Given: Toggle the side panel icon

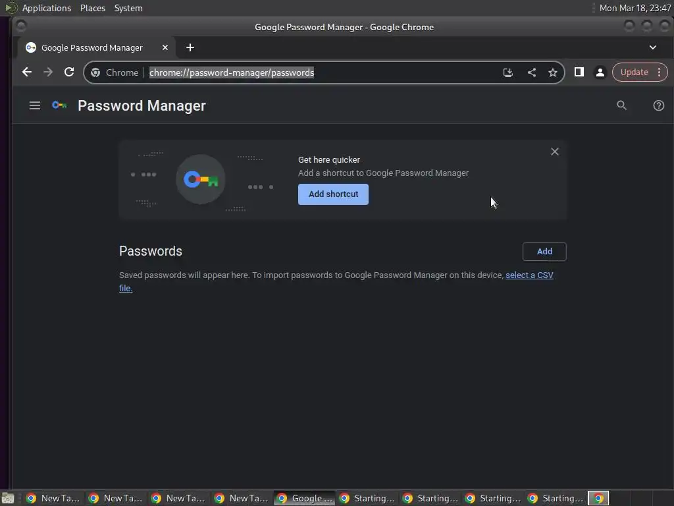Looking at the screenshot, I should 579,72.
